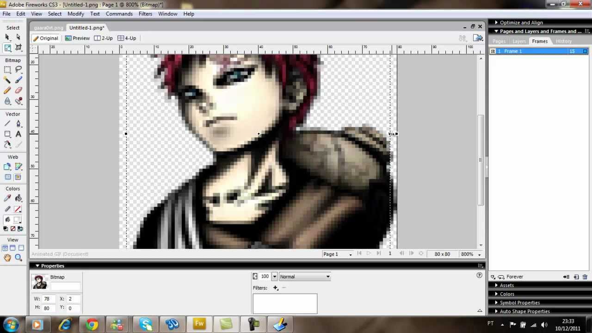
Task: Click the delete frame trash icon
Action: click(x=585, y=277)
